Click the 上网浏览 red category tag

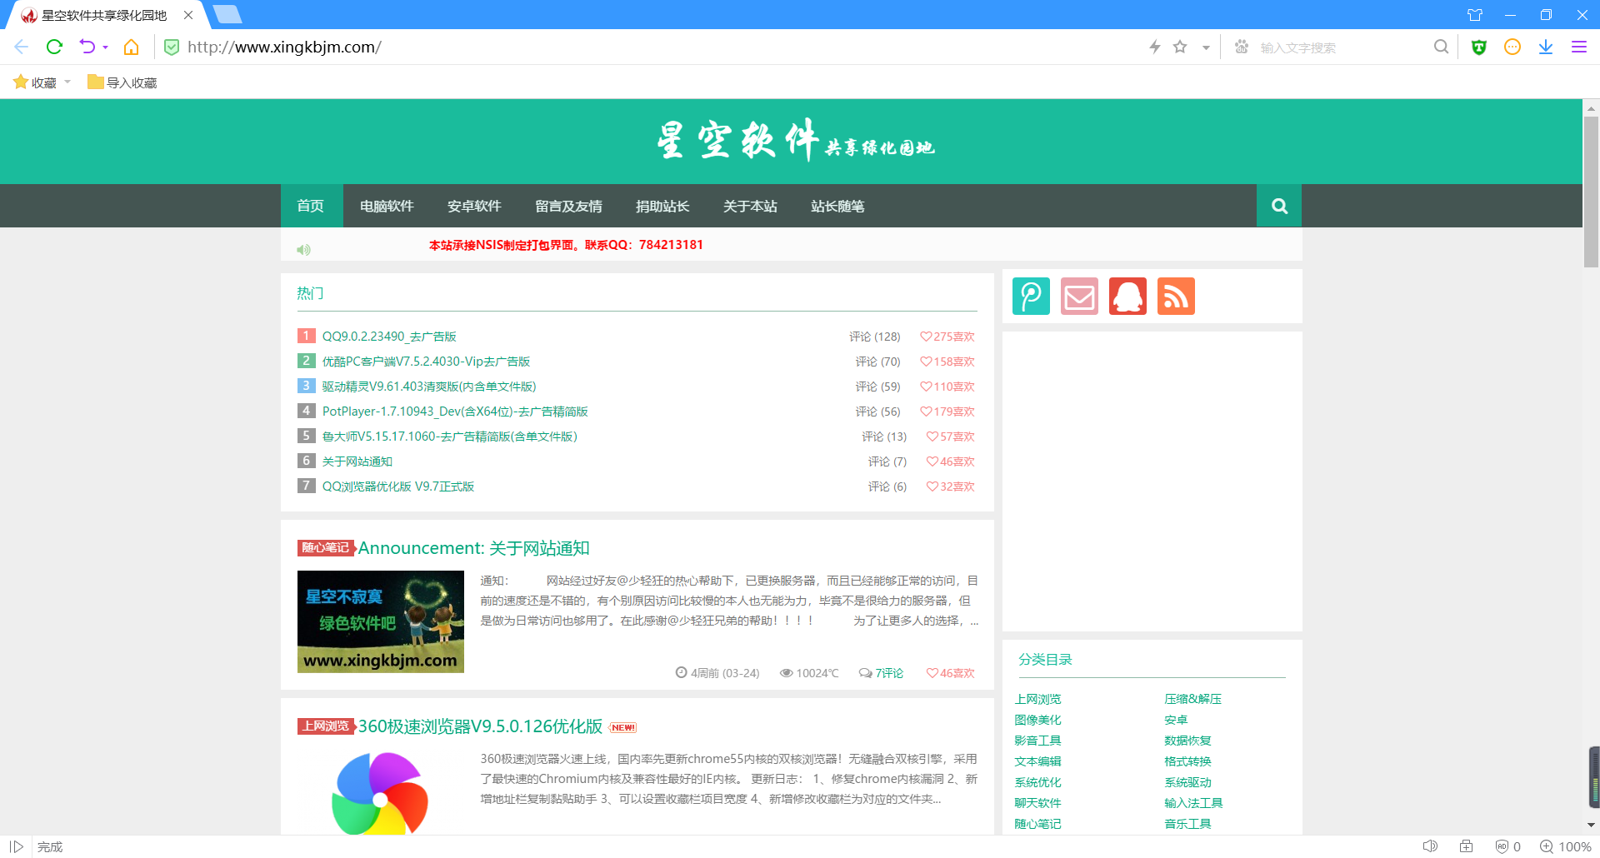326,726
